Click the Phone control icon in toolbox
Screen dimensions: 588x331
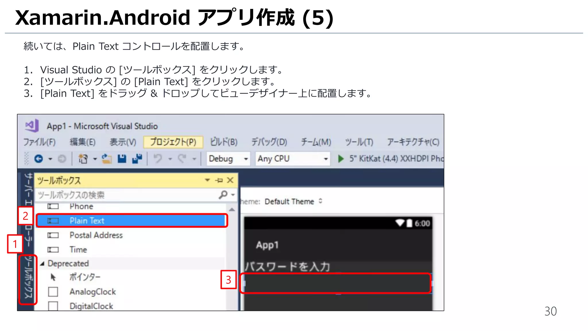pos(53,207)
